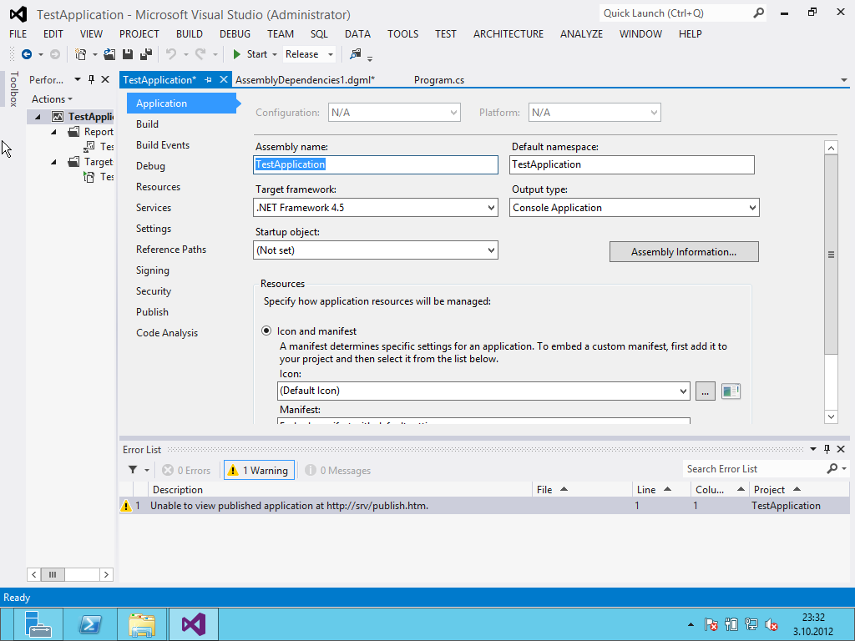Open the Toolbox side tab
This screenshot has height=641, width=855.
coord(14,88)
